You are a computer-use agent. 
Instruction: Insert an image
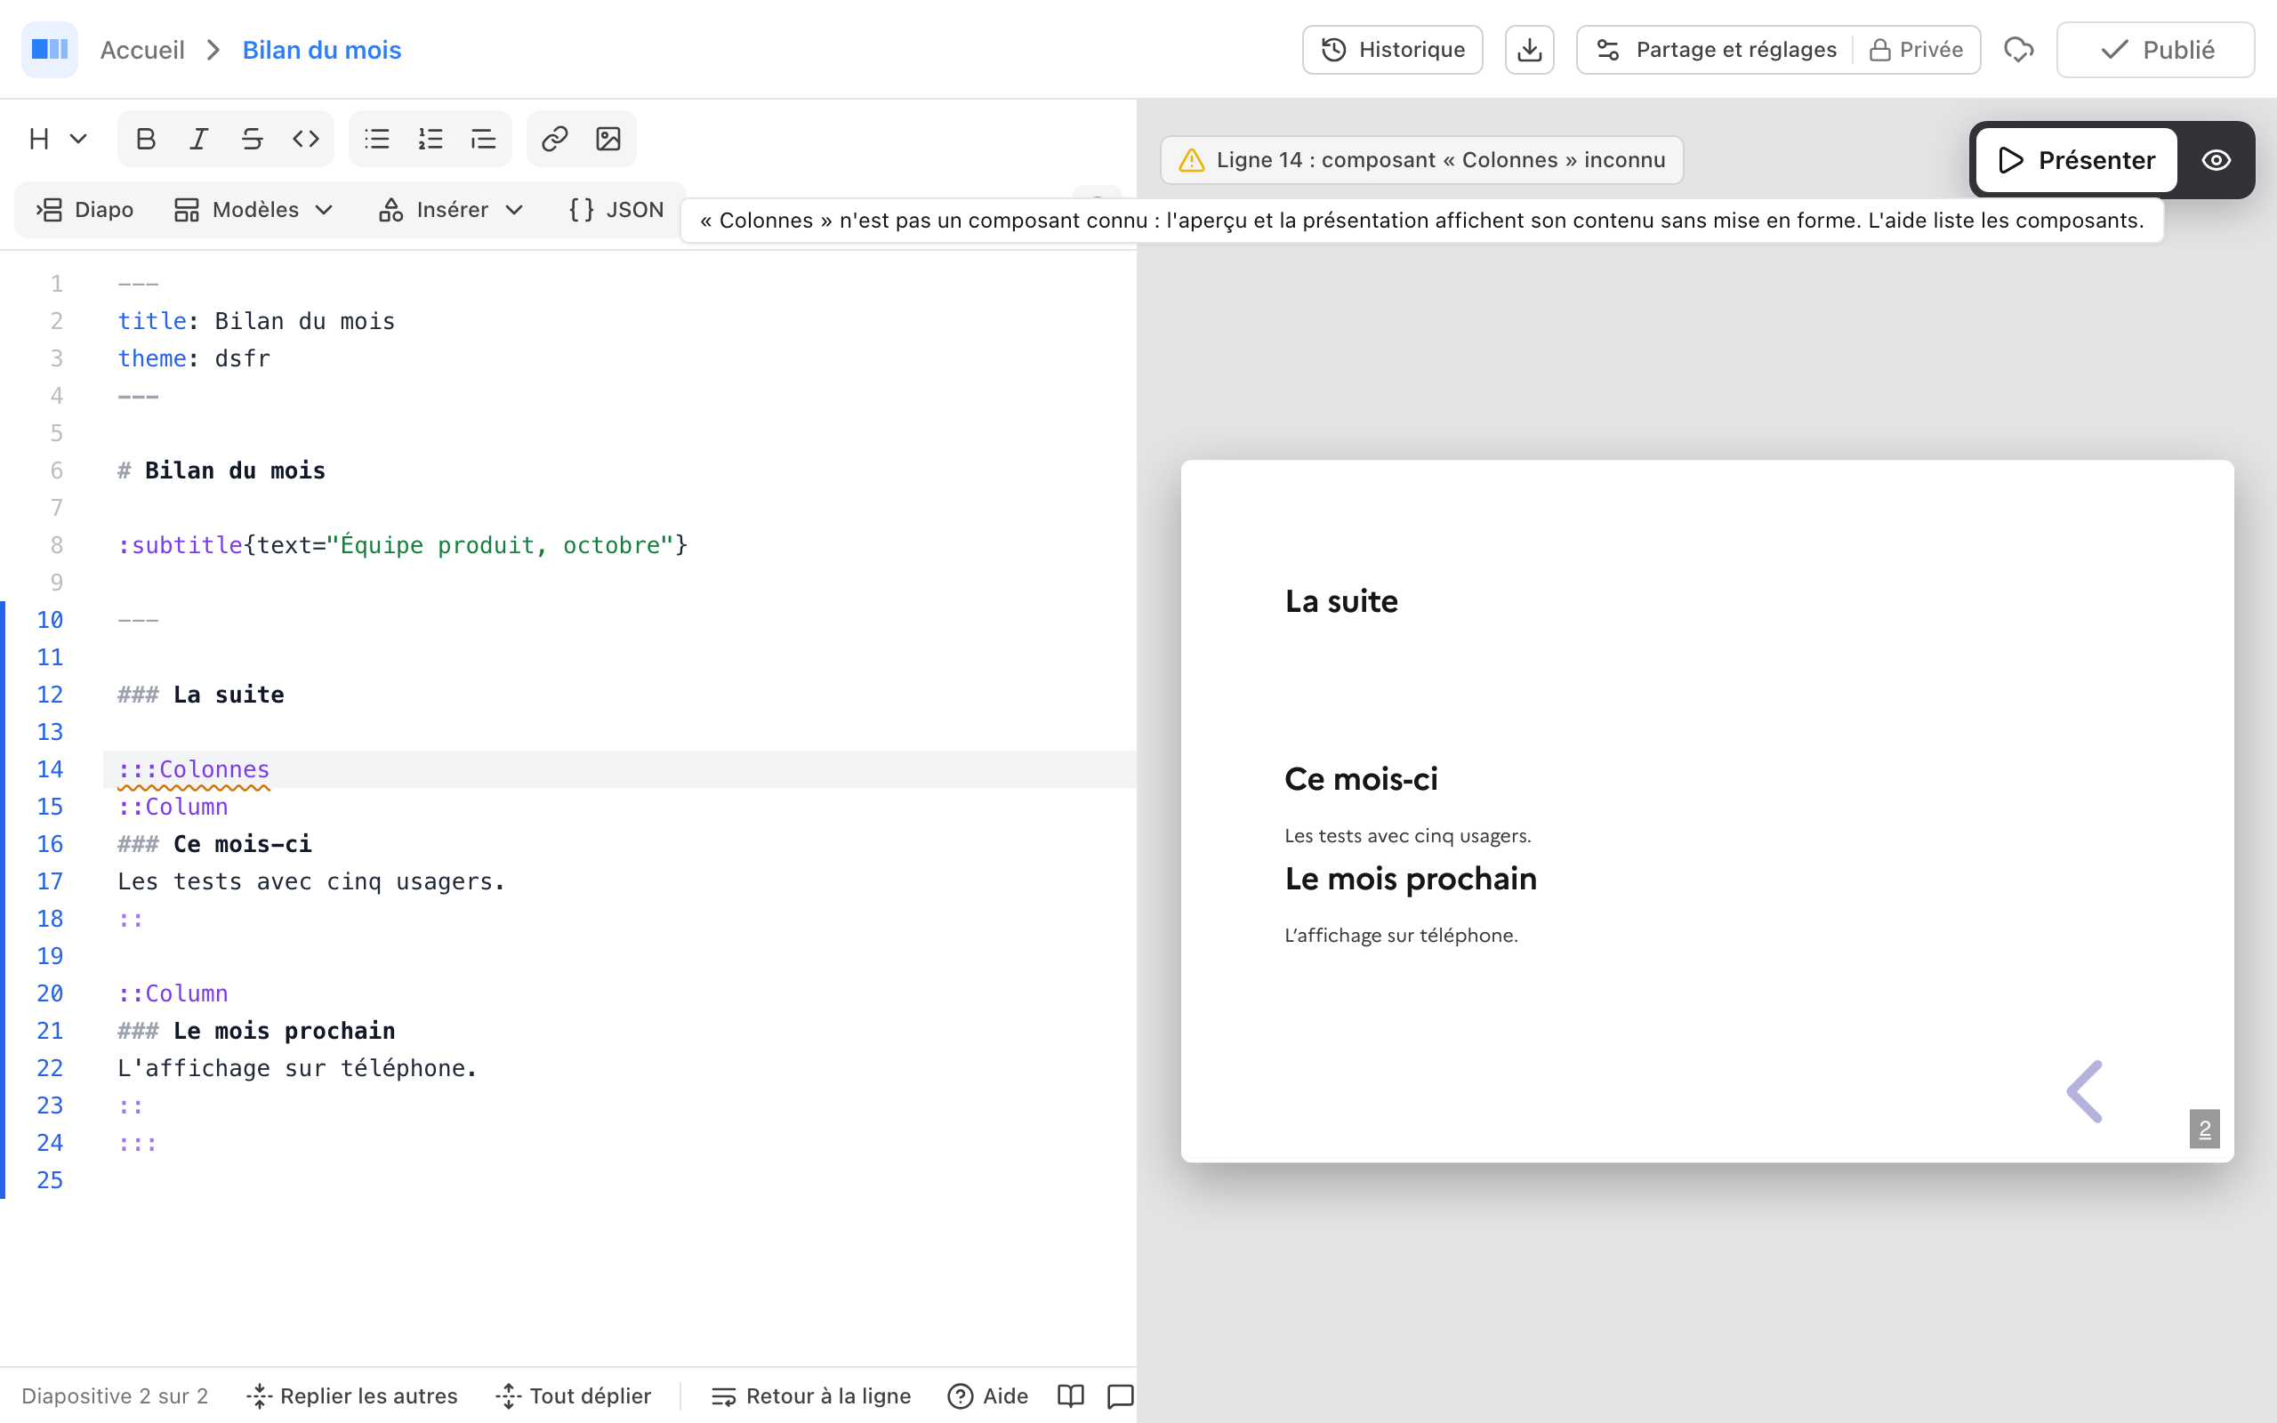click(x=608, y=140)
